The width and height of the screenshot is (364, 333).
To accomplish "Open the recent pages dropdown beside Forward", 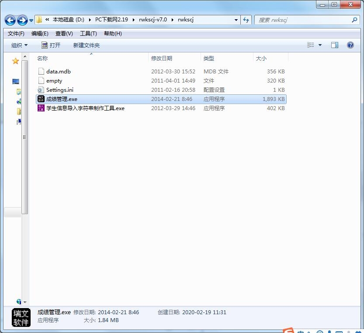I will [x=31, y=20].
